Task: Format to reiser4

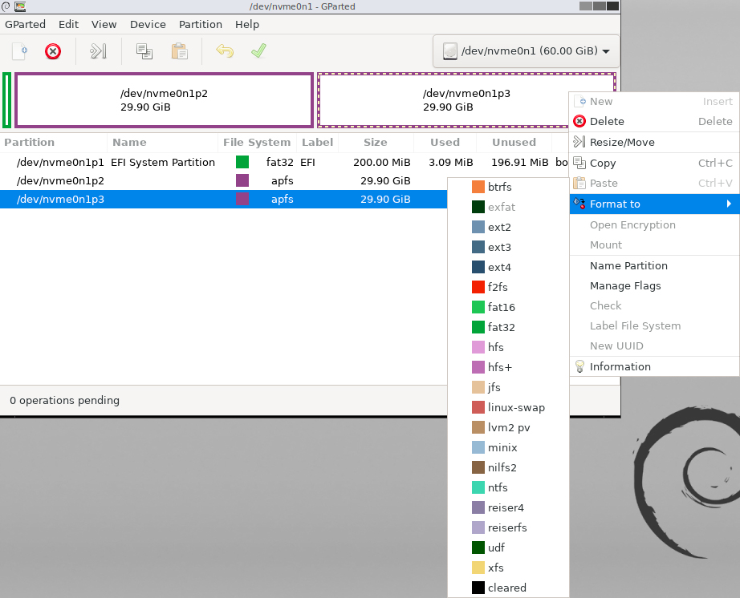Action: (508, 507)
